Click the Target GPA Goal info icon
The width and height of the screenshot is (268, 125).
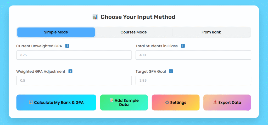pos(171,71)
